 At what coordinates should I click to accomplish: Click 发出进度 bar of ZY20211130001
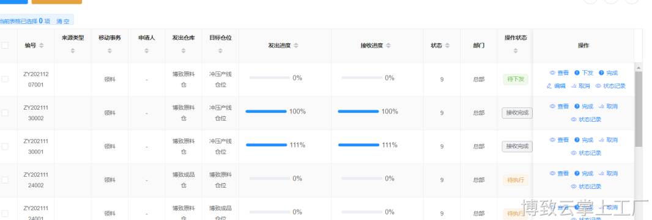click(x=267, y=145)
